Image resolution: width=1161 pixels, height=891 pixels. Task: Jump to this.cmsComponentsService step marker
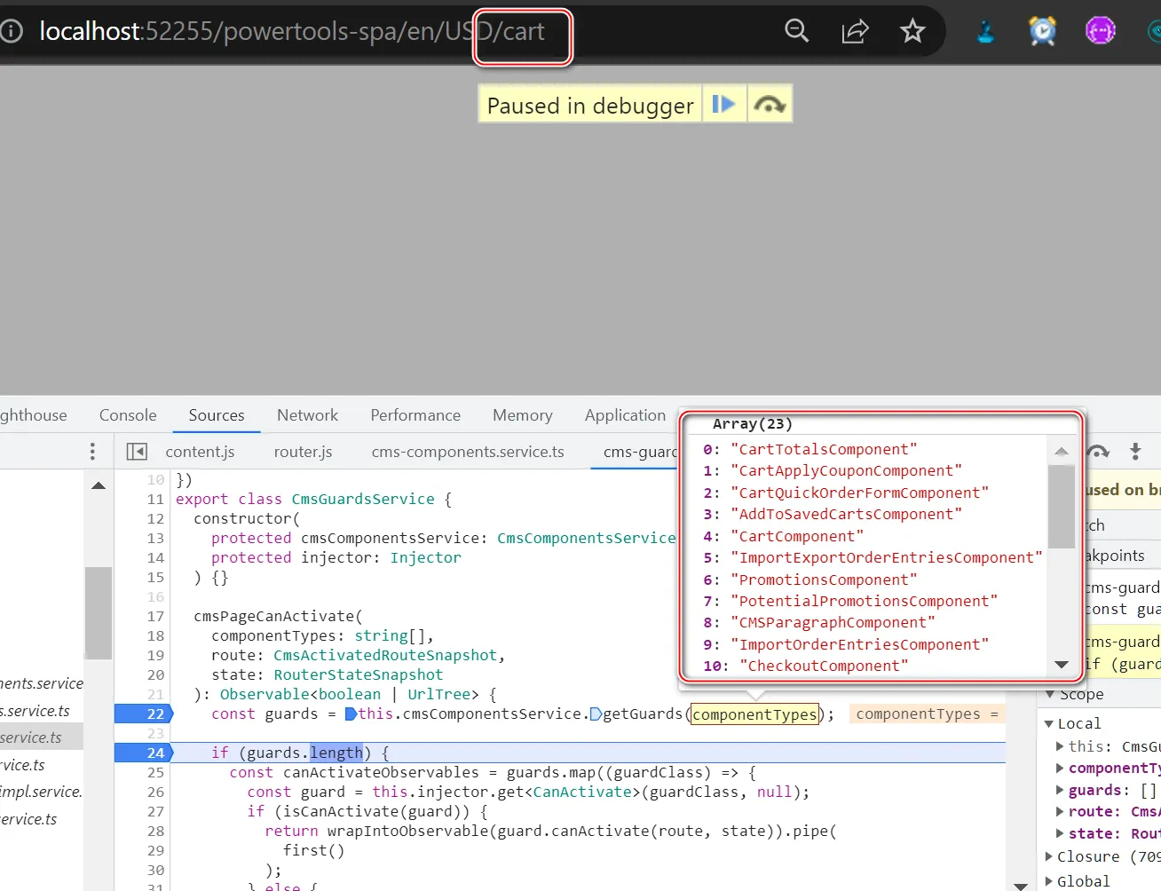[x=351, y=714]
